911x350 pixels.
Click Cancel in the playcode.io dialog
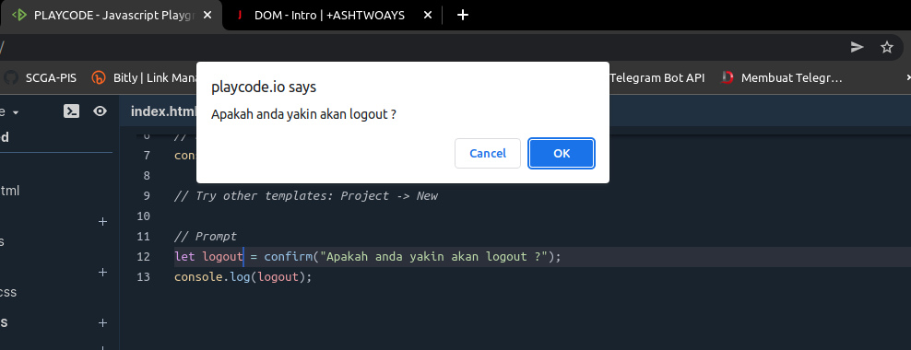pos(488,153)
